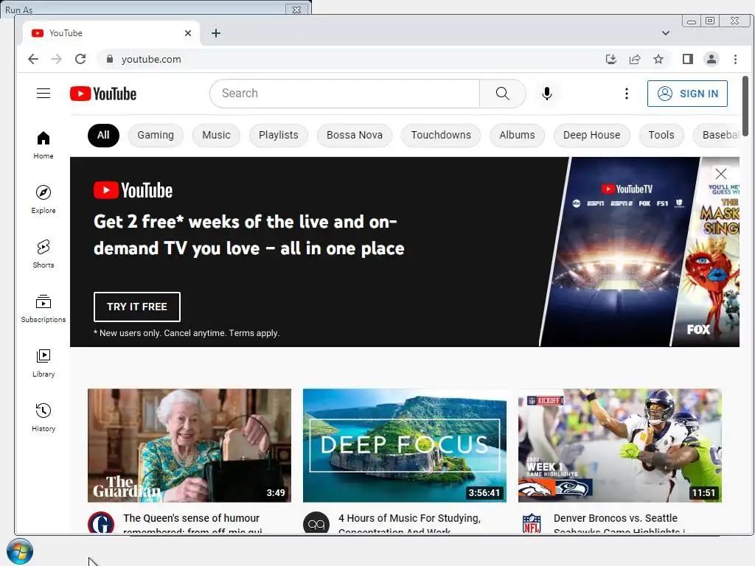Open the NFL channel avatar

pos(532,523)
